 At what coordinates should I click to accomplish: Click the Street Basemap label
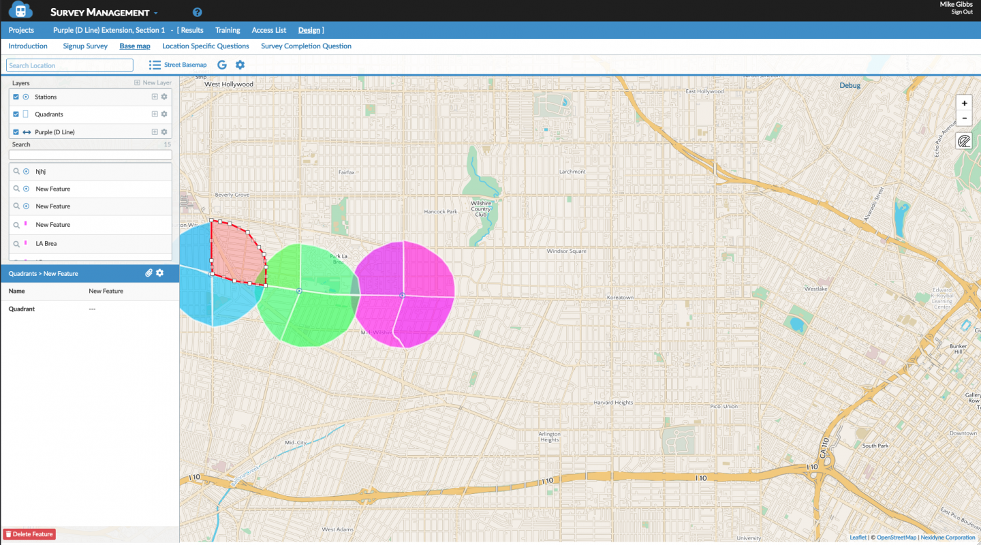tap(185, 65)
